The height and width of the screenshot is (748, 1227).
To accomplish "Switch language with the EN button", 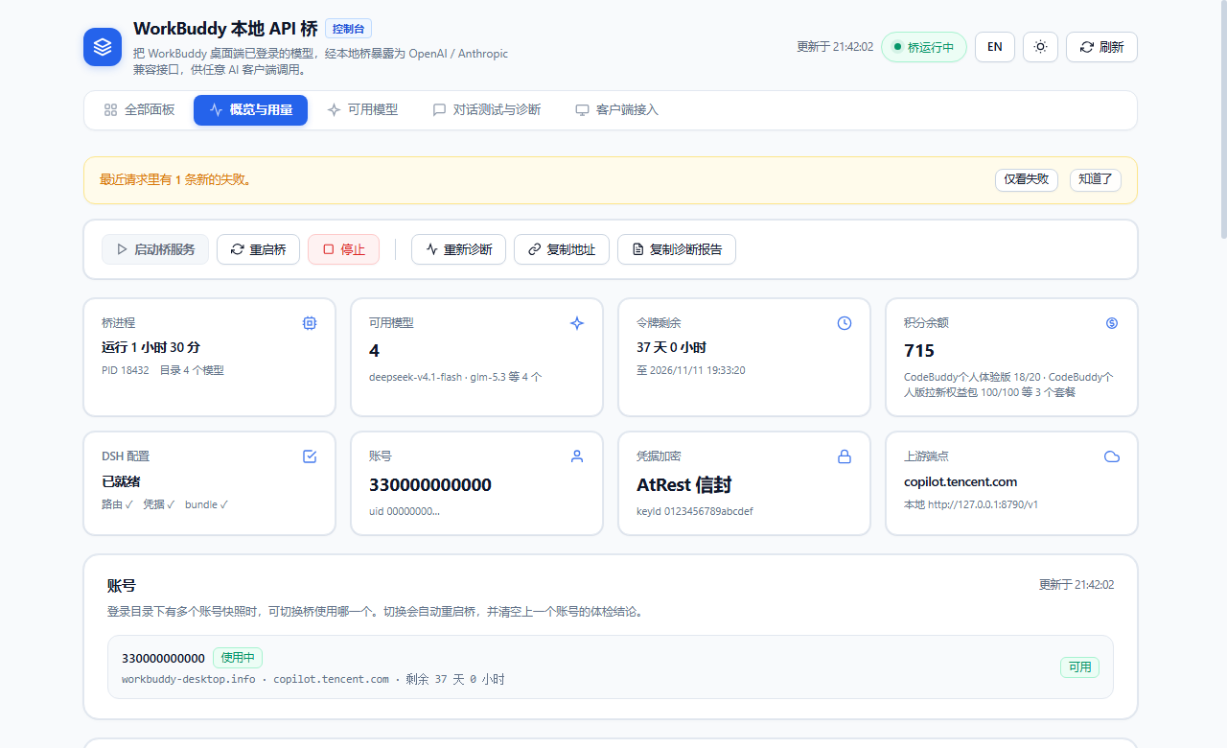I will coord(995,47).
